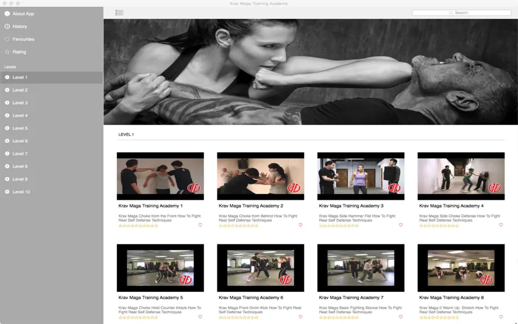518x324 pixels.
Task: Open Favourites via the heart icon
Action: (7, 39)
